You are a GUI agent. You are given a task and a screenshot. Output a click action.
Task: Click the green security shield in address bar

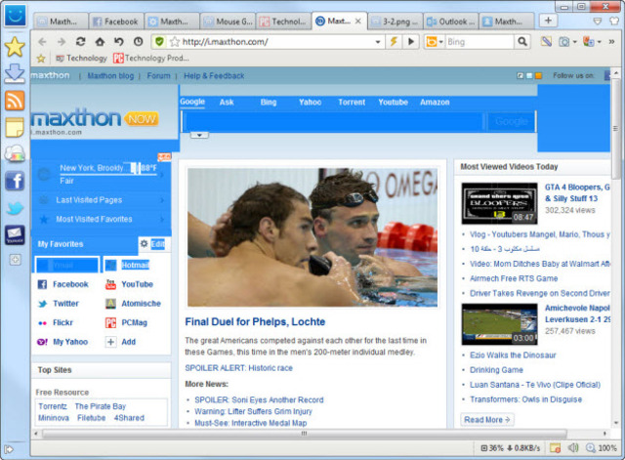159,41
